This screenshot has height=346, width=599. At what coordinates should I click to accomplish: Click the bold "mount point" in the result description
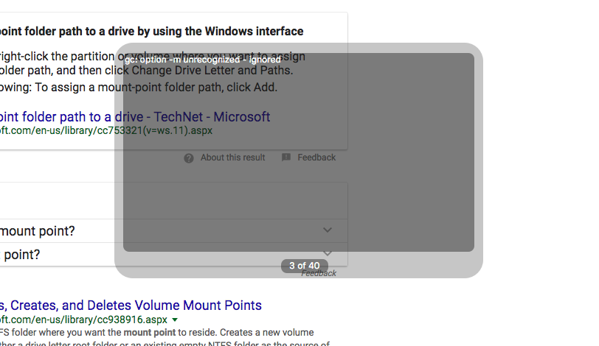tap(149, 332)
